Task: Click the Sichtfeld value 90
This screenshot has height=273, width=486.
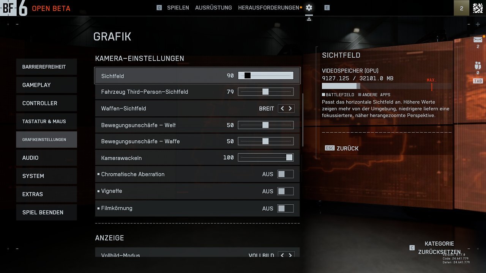Action: coord(230,76)
